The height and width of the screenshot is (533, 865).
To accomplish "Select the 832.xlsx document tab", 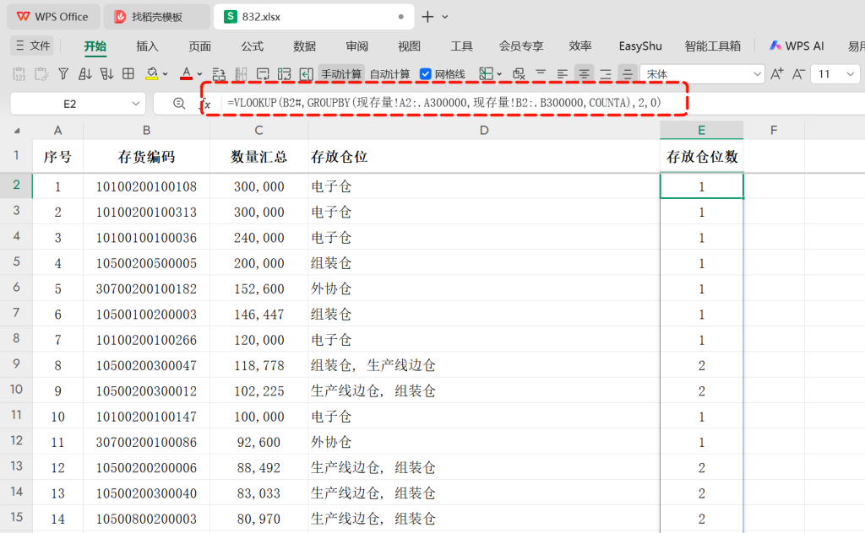I will [x=313, y=17].
